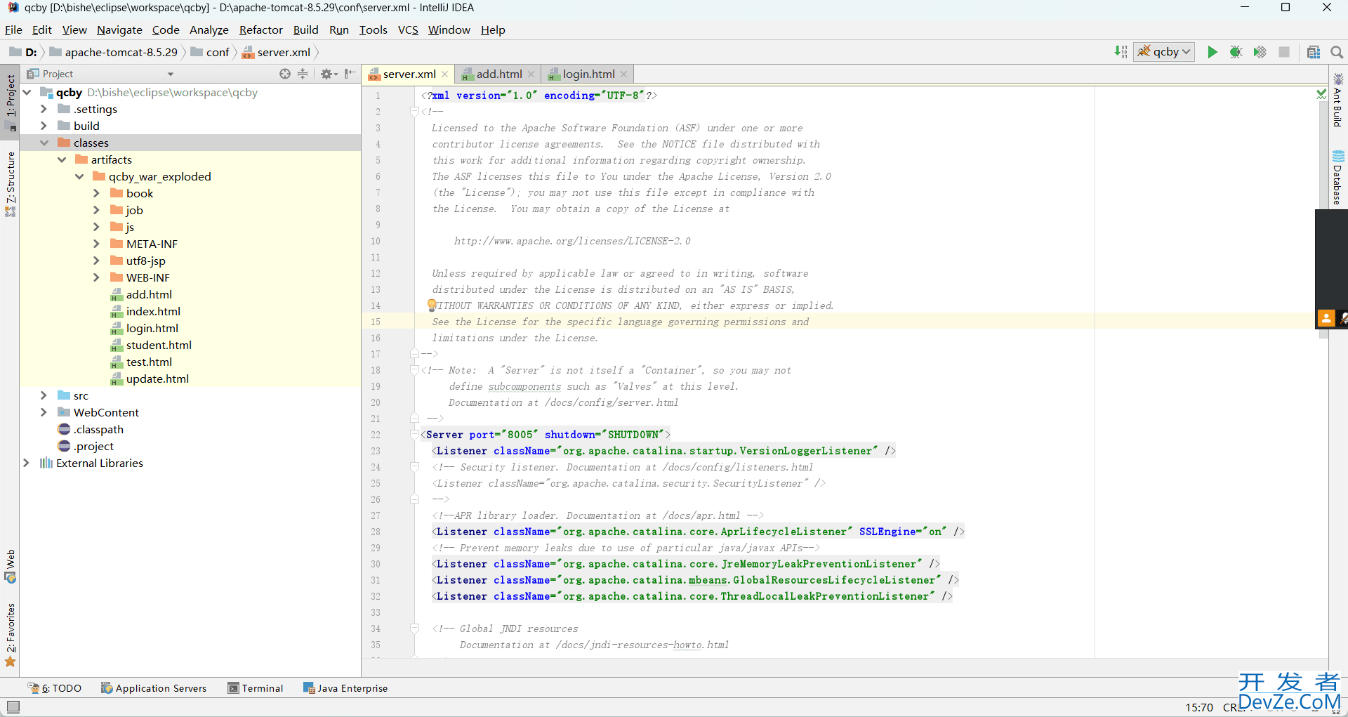Image resolution: width=1348 pixels, height=717 pixels.
Task: Collapse the qcby root project node
Action: click(27, 93)
